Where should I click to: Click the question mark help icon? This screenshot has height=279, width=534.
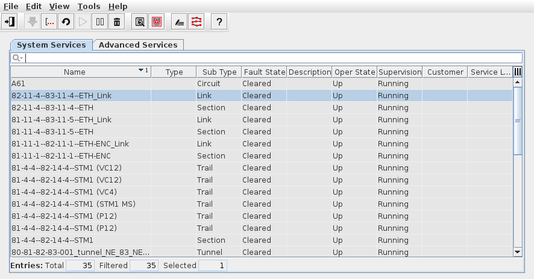[x=219, y=22]
